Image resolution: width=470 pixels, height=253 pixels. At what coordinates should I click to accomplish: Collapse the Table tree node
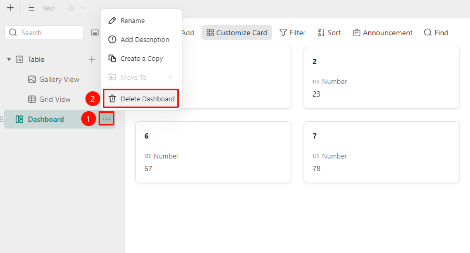coord(9,59)
